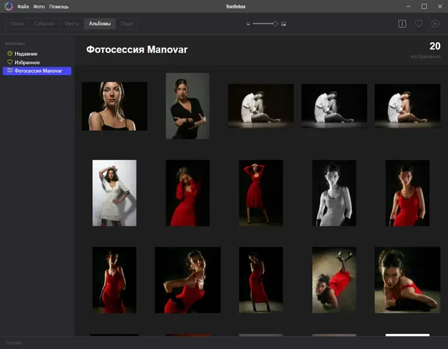Switch to the События tab
This screenshot has height=349, width=448.
click(44, 24)
